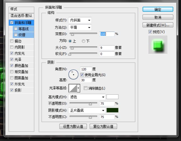
Task: Select the 下 direction radio button
Action: pos(83,41)
